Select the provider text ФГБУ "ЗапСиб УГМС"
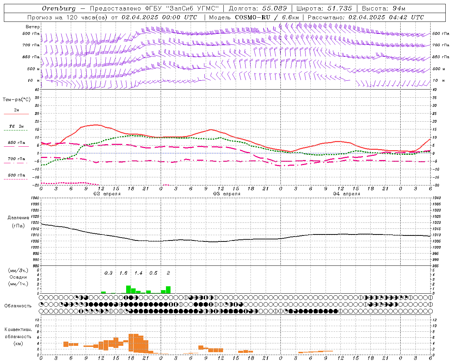 tap(181, 8)
